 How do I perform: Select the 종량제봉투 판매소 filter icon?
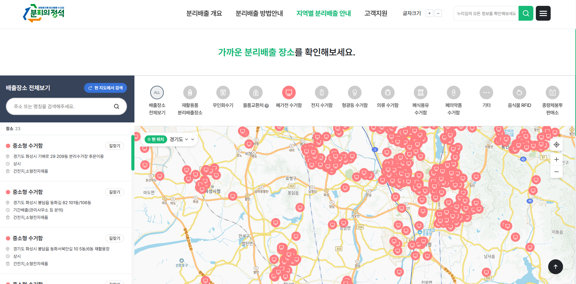coord(553,93)
